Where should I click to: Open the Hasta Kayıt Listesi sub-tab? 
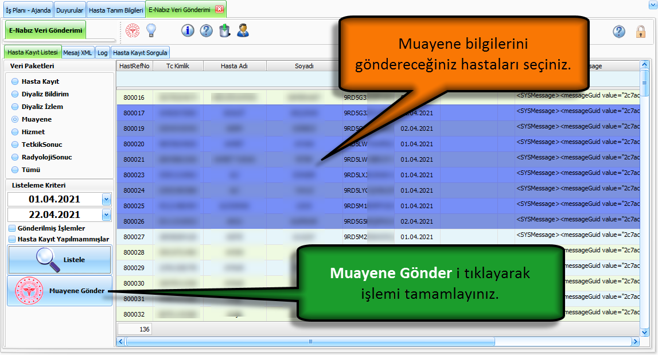[x=33, y=52]
